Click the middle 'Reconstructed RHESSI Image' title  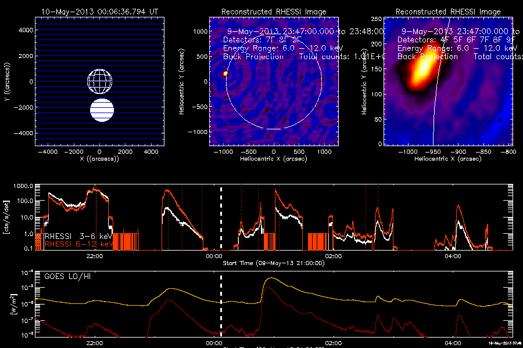click(x=274, y=12)
